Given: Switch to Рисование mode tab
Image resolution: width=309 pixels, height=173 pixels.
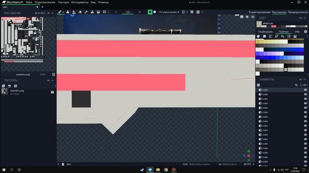Looking at the screenshot, I should click(279, 12).
